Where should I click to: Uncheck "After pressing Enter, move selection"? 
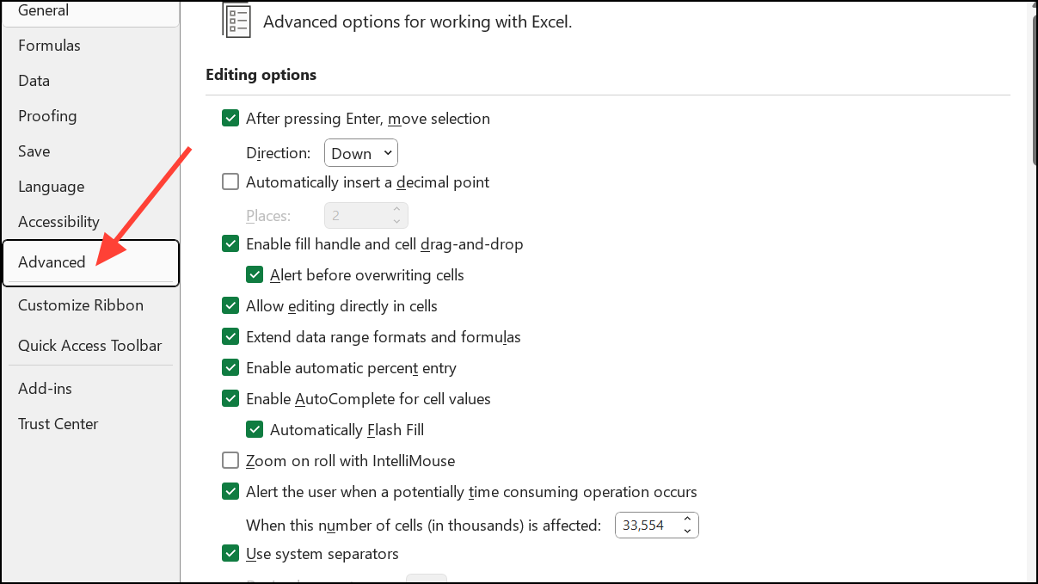coord(230,118)
